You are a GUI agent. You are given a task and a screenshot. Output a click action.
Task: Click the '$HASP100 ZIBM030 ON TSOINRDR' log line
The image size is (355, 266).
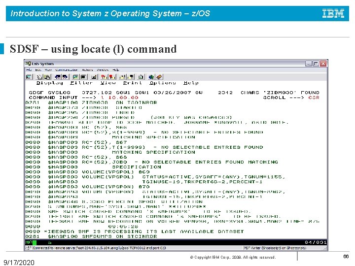click(91, 102)
